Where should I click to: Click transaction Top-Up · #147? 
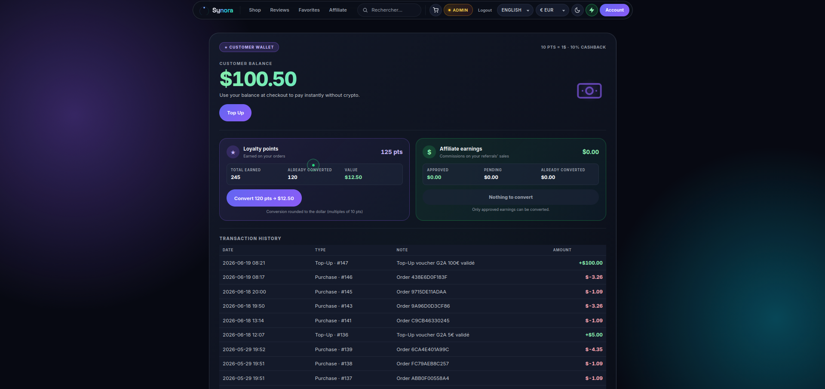(x=331, y=263)
